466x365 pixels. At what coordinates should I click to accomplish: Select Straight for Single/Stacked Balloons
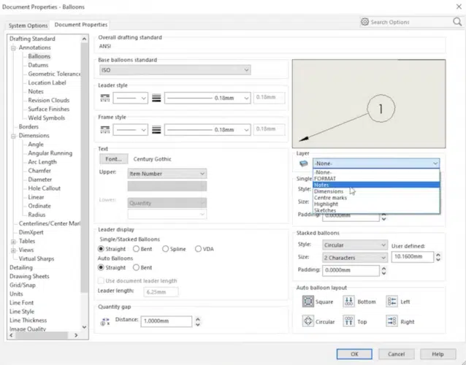101,249
